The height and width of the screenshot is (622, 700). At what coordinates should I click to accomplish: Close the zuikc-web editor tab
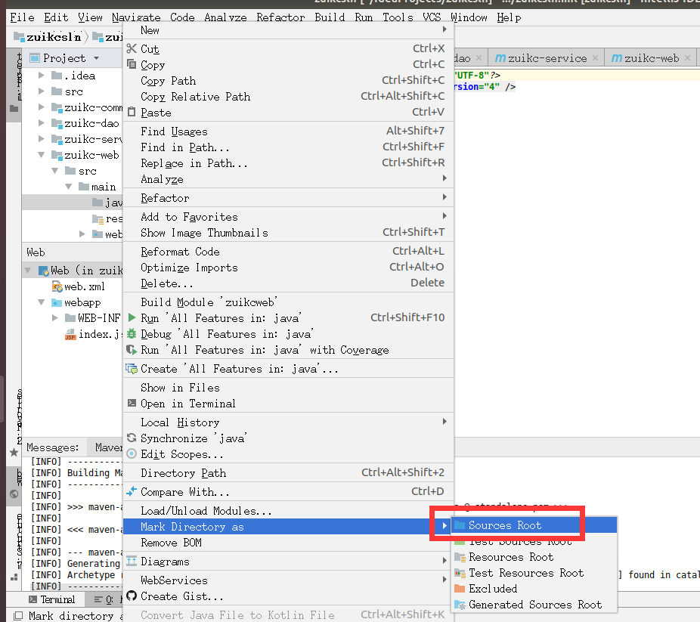click(x=687, y=58)
